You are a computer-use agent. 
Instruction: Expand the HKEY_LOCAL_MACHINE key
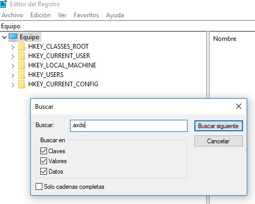coord(13,66)
